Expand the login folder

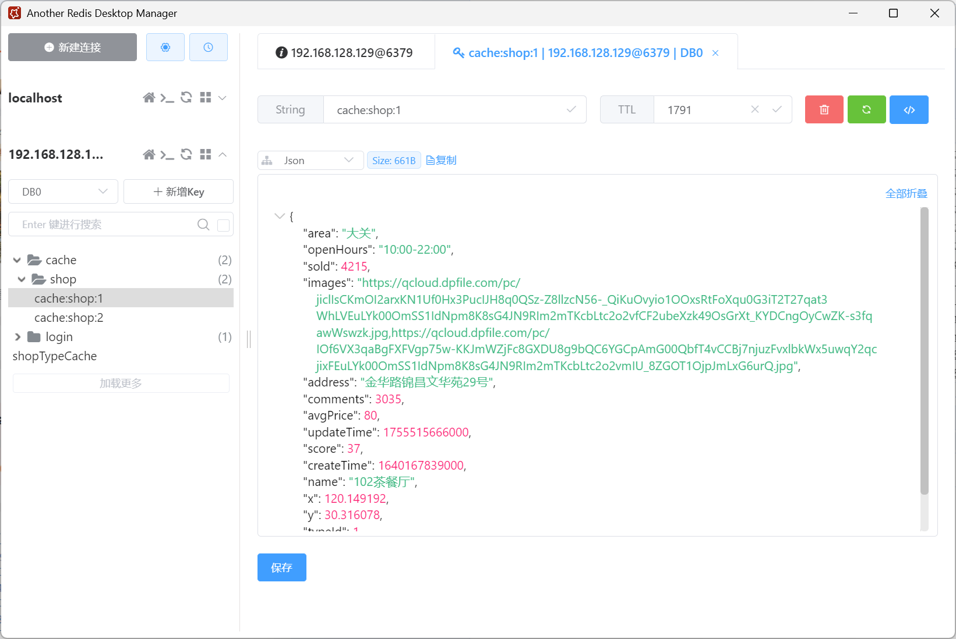coord(17,337)
